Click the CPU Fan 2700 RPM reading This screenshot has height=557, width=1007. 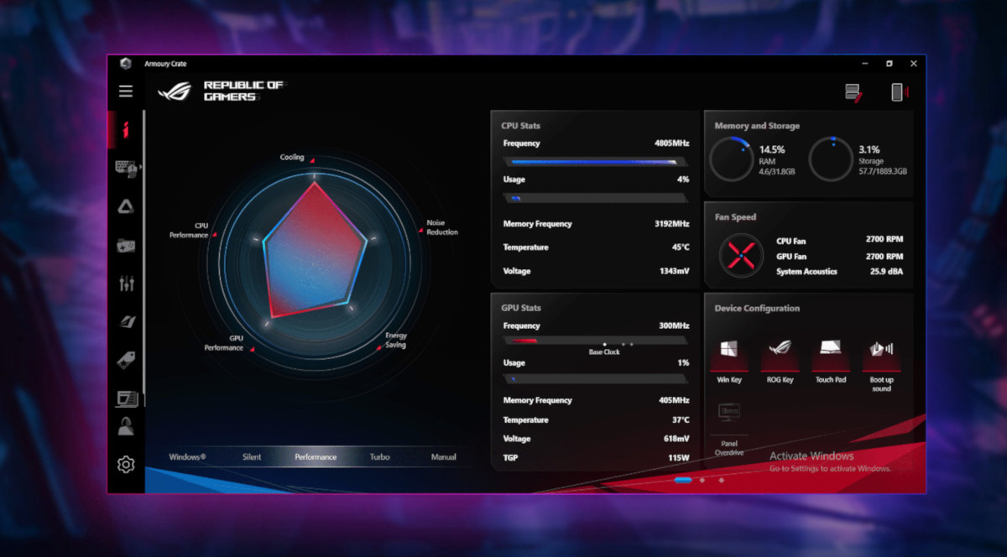click(884, 240)
